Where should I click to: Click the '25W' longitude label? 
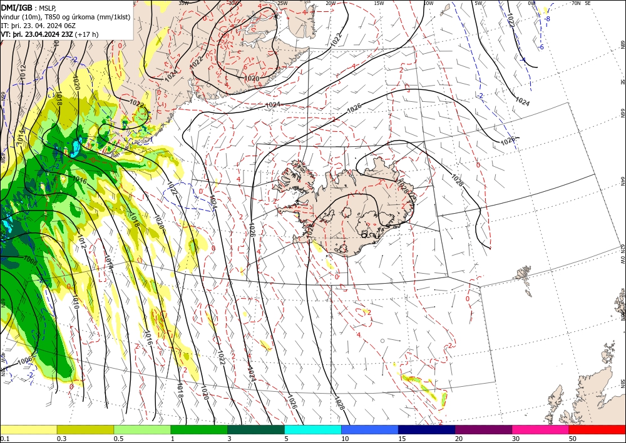click(x=282, y=3)
